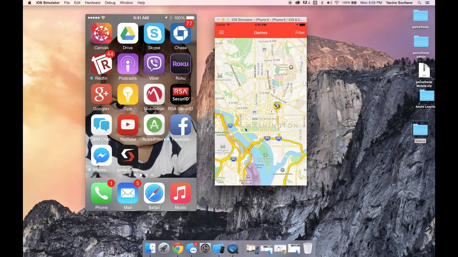Click the Wi-Fi status icon
458x257 pixels.
tap(336, 2)
